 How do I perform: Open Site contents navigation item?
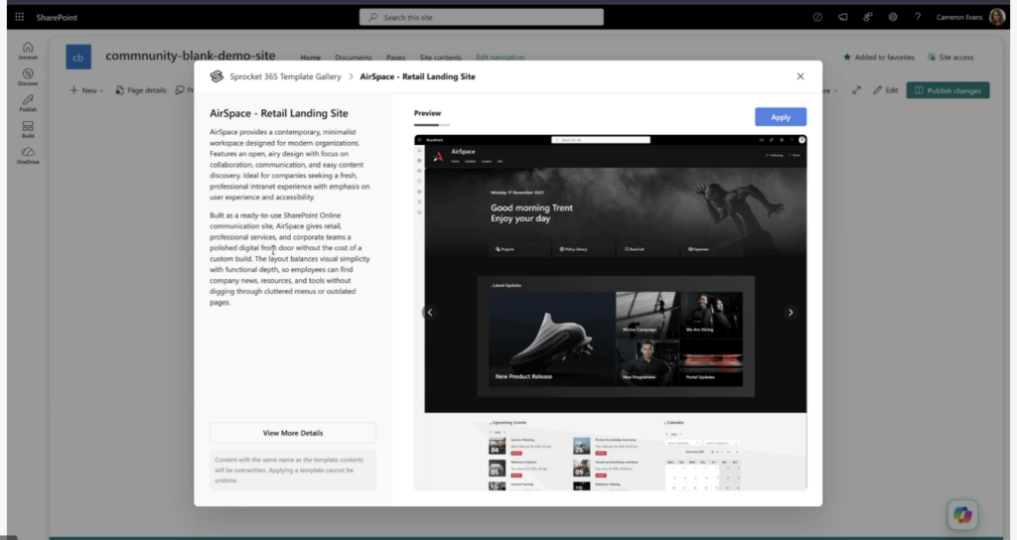440,57
